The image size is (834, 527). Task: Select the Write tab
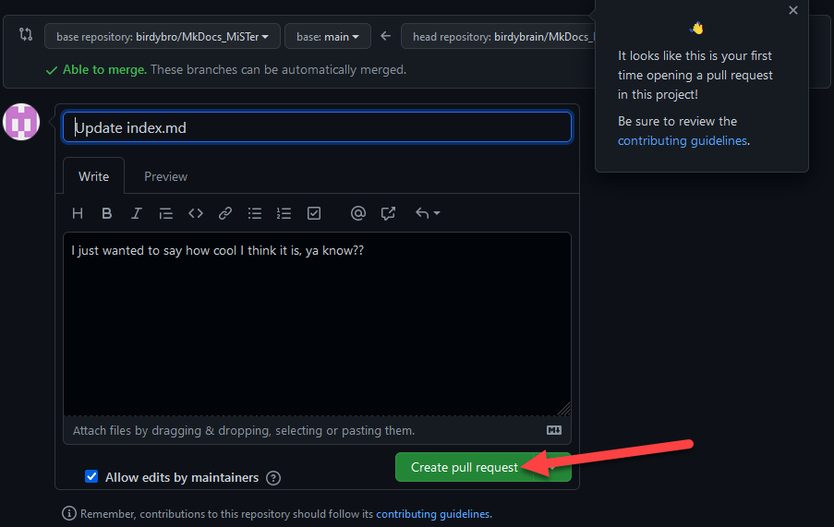pos(93,176)
